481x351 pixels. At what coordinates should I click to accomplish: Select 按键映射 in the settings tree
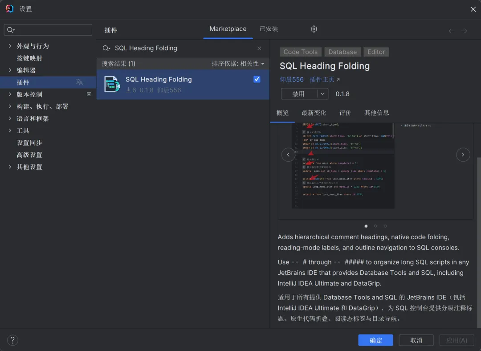coord(29,58)
